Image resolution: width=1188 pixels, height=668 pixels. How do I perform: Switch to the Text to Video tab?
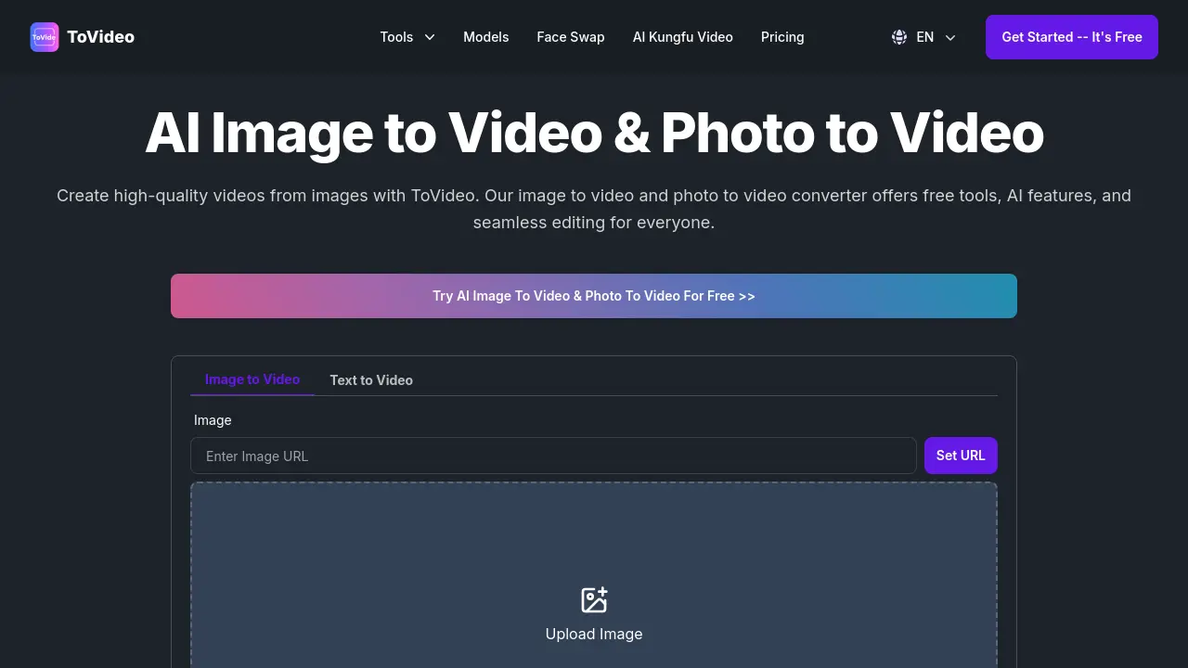pyautogui.click(x=371, y=380)
